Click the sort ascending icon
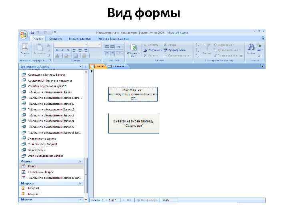The width and height of the screenshot is (288, 216). point(198,45)
